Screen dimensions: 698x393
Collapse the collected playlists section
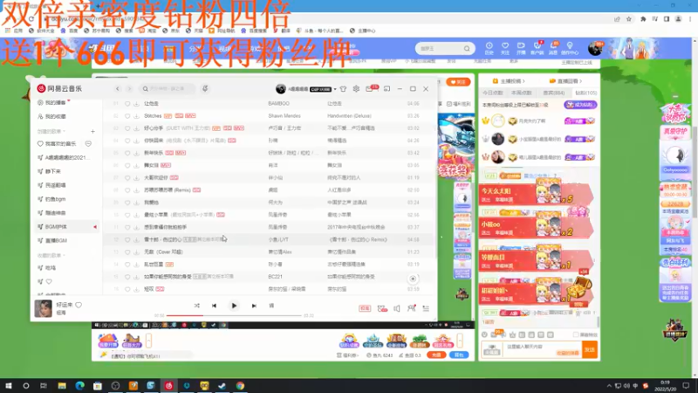(x=51, y=255)
